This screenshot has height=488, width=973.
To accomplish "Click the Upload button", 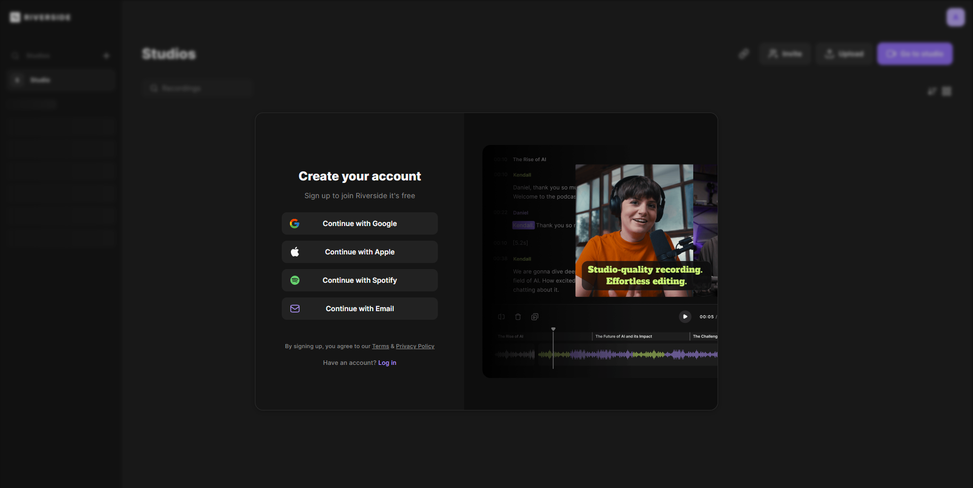I will pyautogui.click(x=844, y=54).
